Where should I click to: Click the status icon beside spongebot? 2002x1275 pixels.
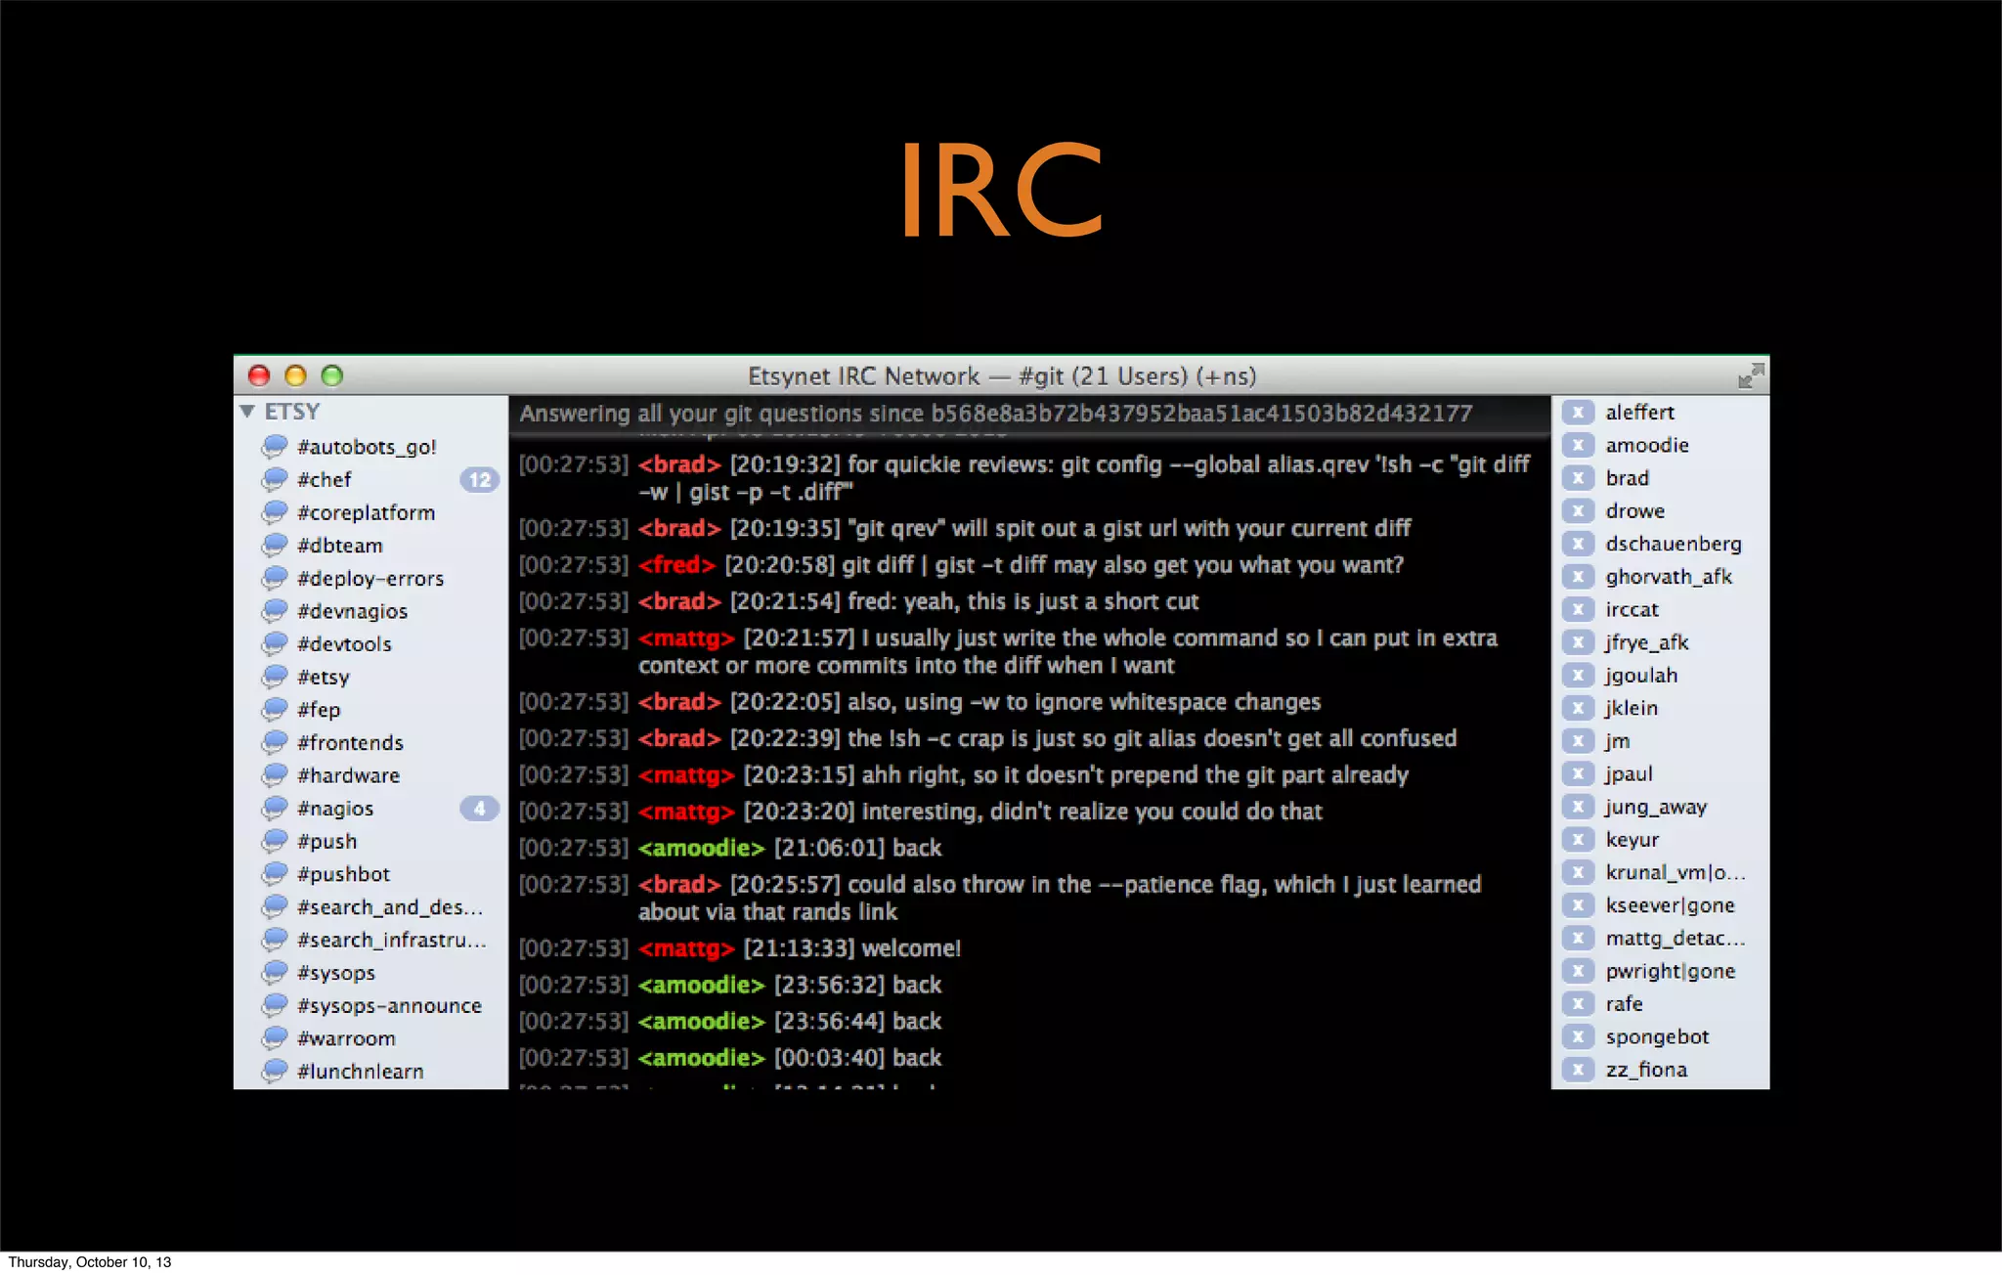[1578, 1036]
